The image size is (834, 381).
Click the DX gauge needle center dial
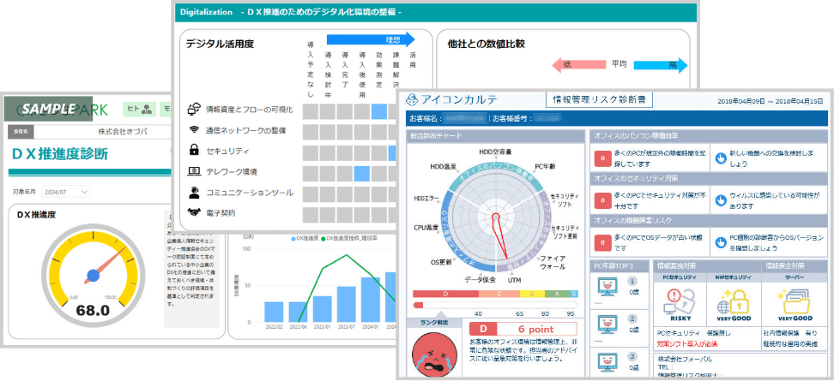click(93, 276)
